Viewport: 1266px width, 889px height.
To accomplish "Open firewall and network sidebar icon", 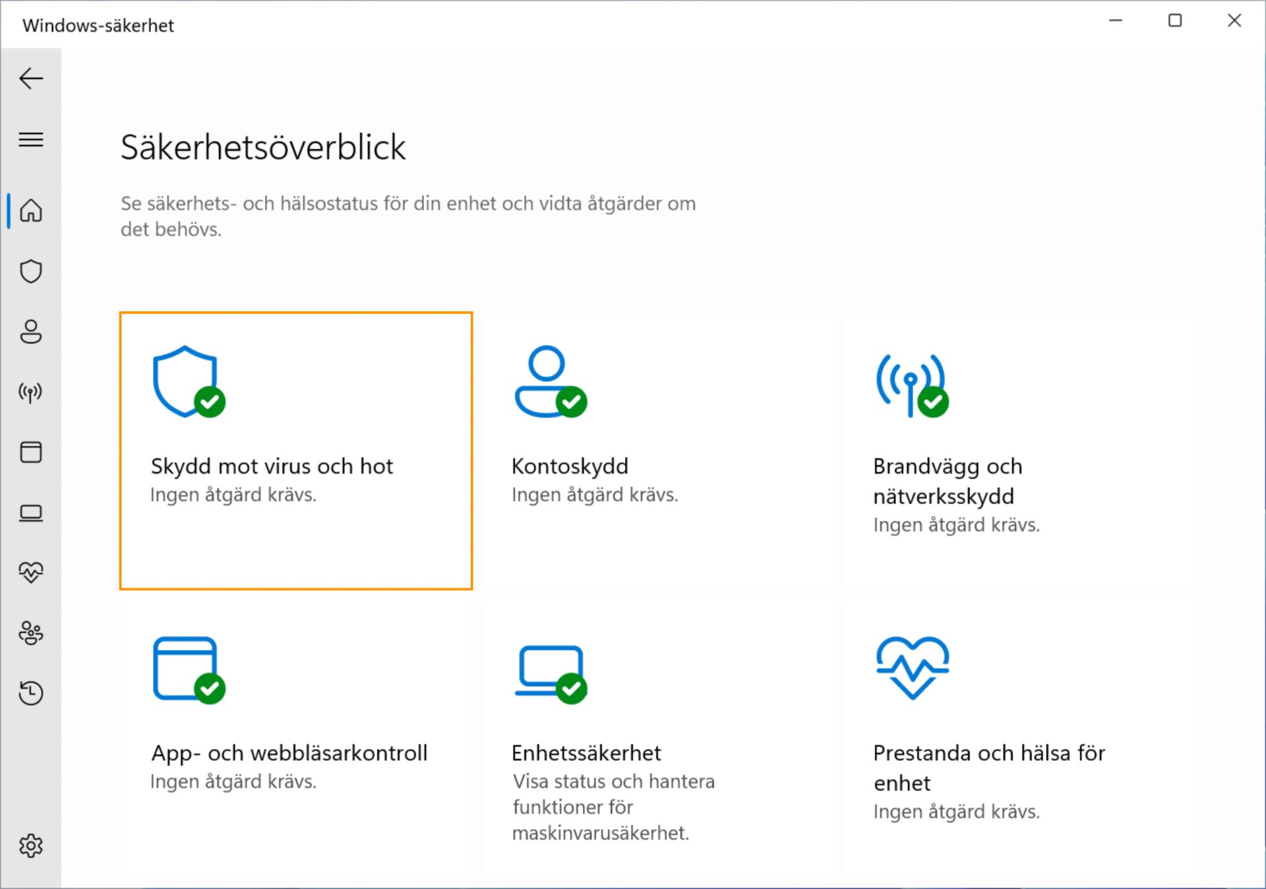I will [31, 392].
